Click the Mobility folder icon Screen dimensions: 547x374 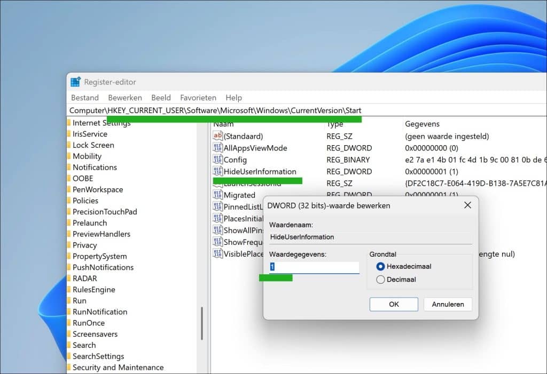point(69,156)
